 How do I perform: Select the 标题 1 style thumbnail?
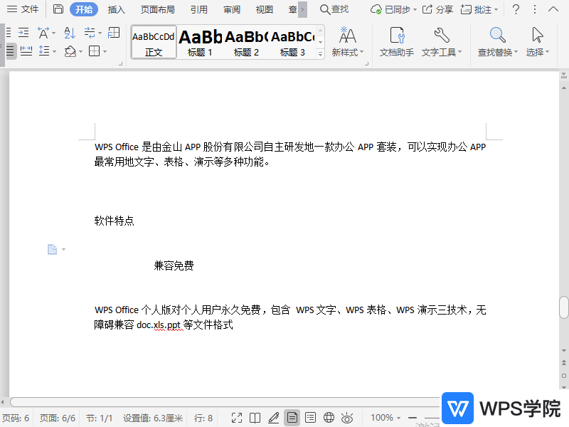(x=200, y=43)
